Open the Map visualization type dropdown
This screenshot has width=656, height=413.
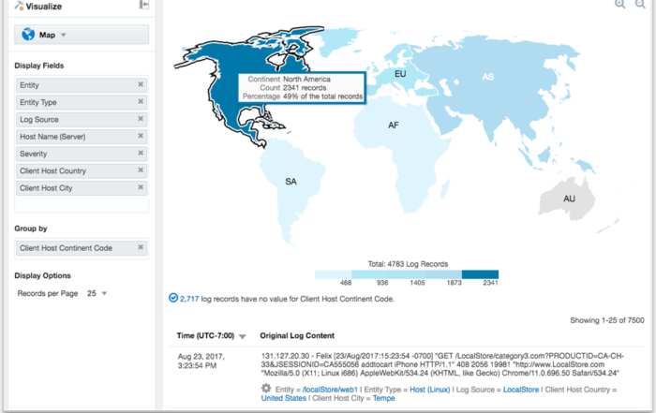82,35
